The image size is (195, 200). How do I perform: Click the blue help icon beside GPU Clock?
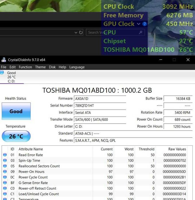(145, 24)
